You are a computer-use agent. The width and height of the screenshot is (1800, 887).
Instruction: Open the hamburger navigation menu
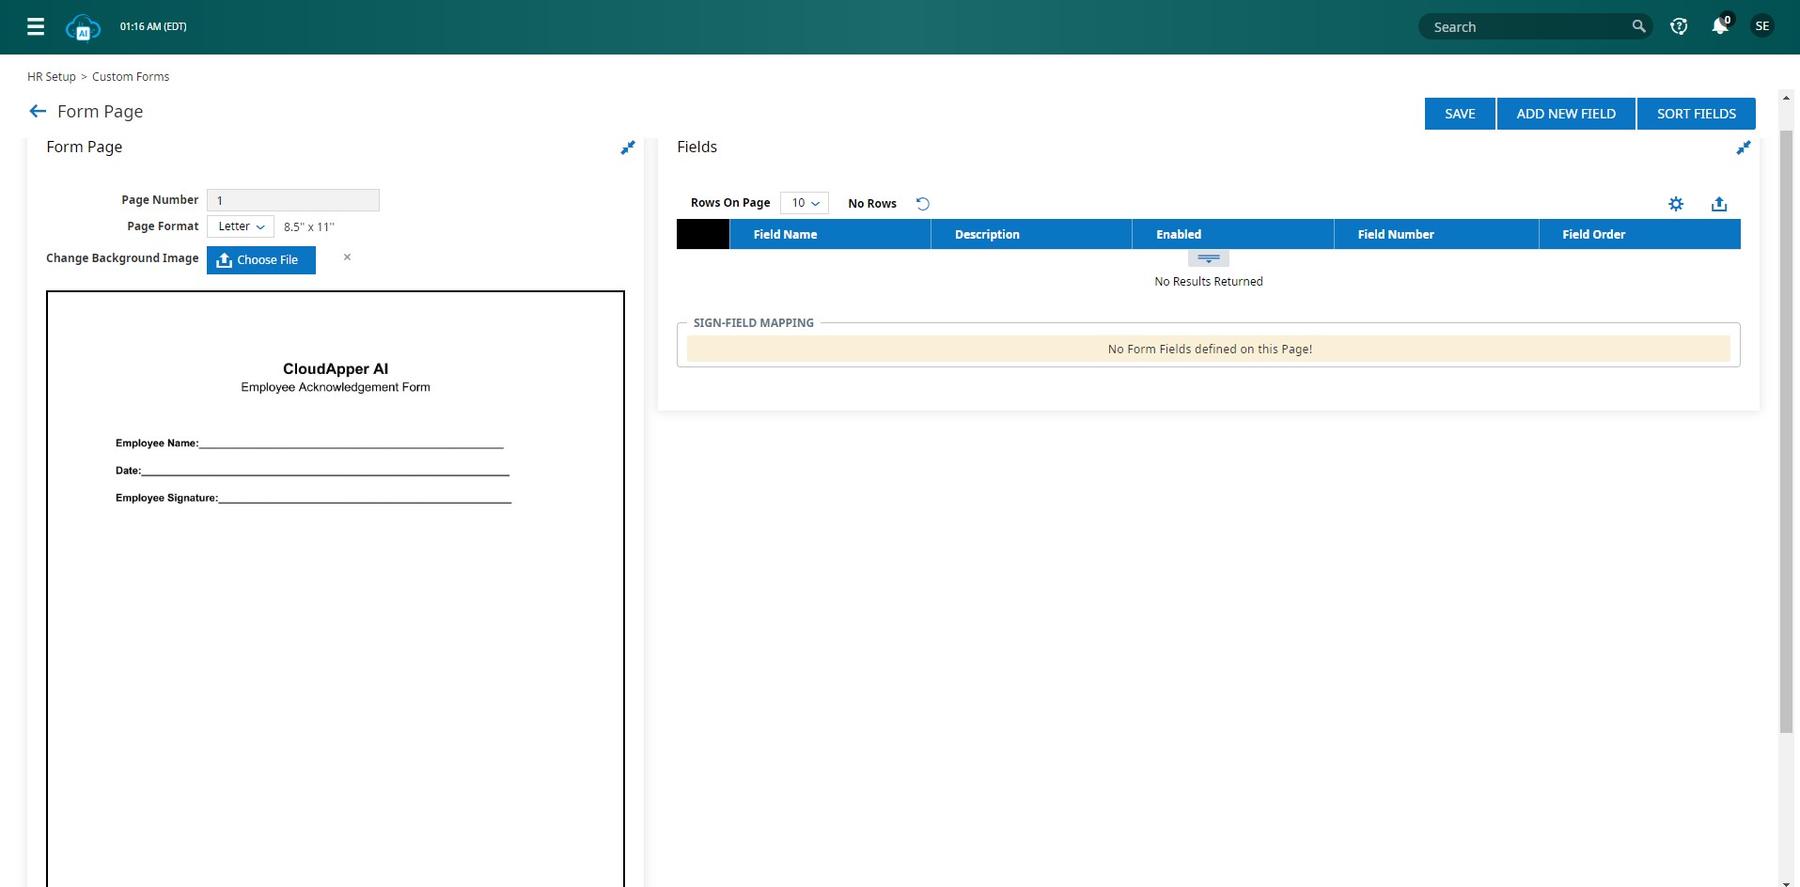(x=36, y=26)
